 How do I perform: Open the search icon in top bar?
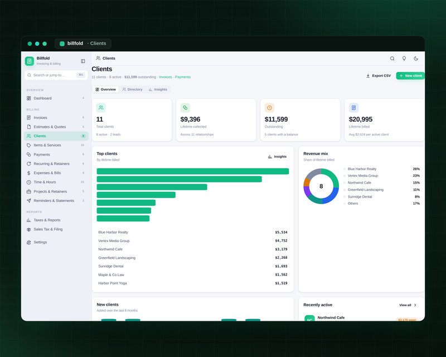392,59
